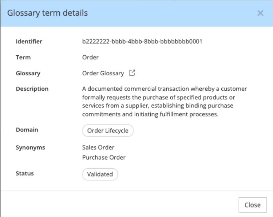Click the Close button
Screen dimensions: 273x217
252,205
